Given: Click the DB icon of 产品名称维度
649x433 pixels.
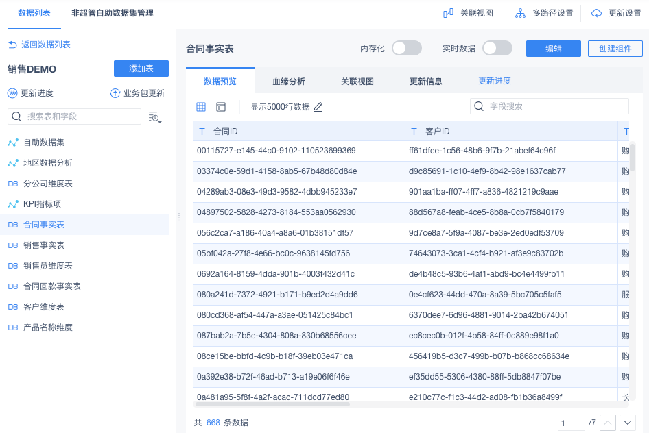Looking at the screenshot, I should coord(13,327).
